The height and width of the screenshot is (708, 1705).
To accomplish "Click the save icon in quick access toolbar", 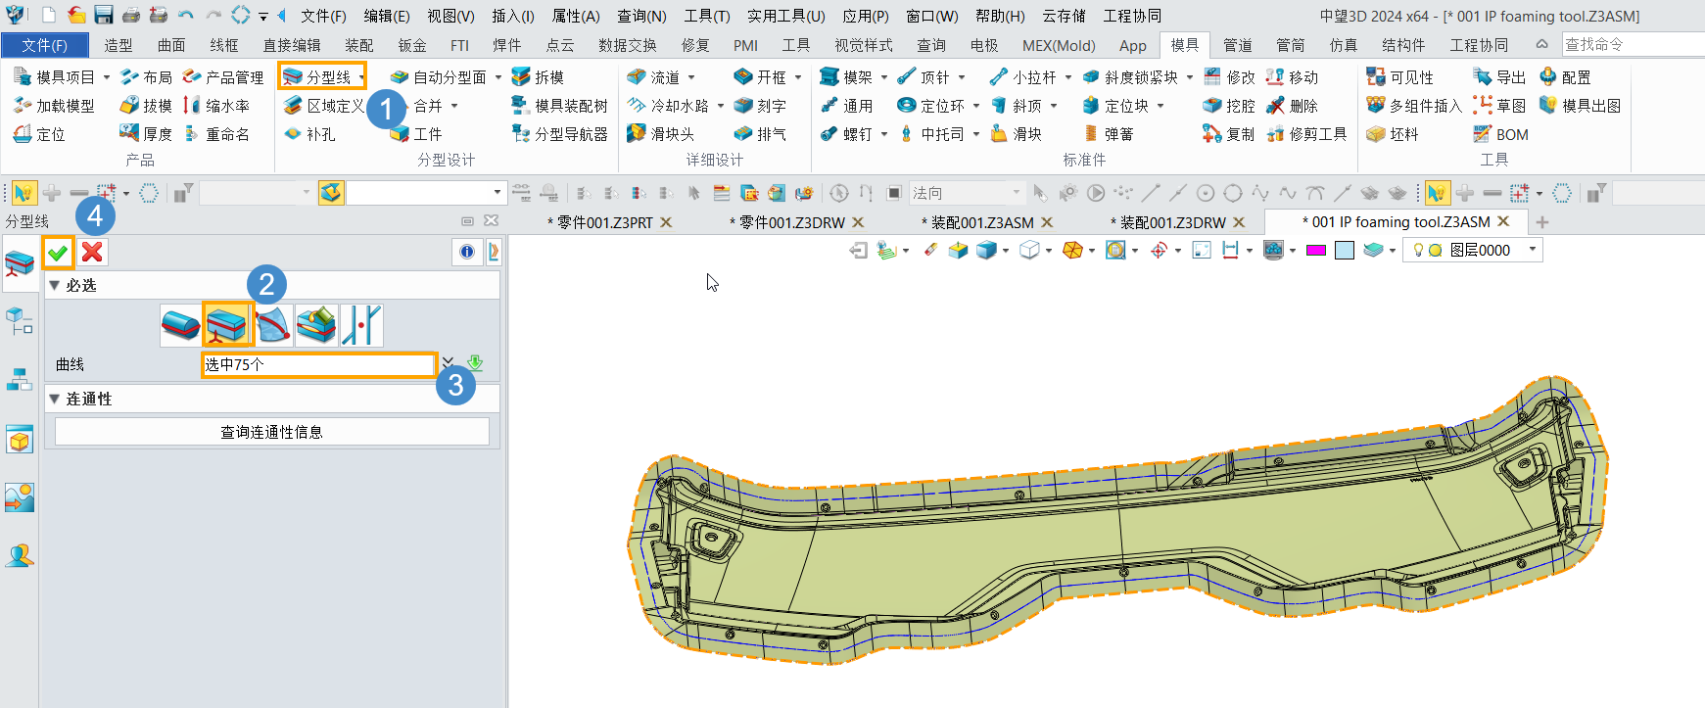I will (x=103, y=15).
